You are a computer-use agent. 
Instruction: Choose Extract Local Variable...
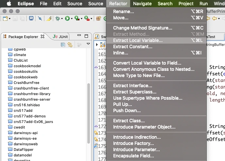(156, 40)
